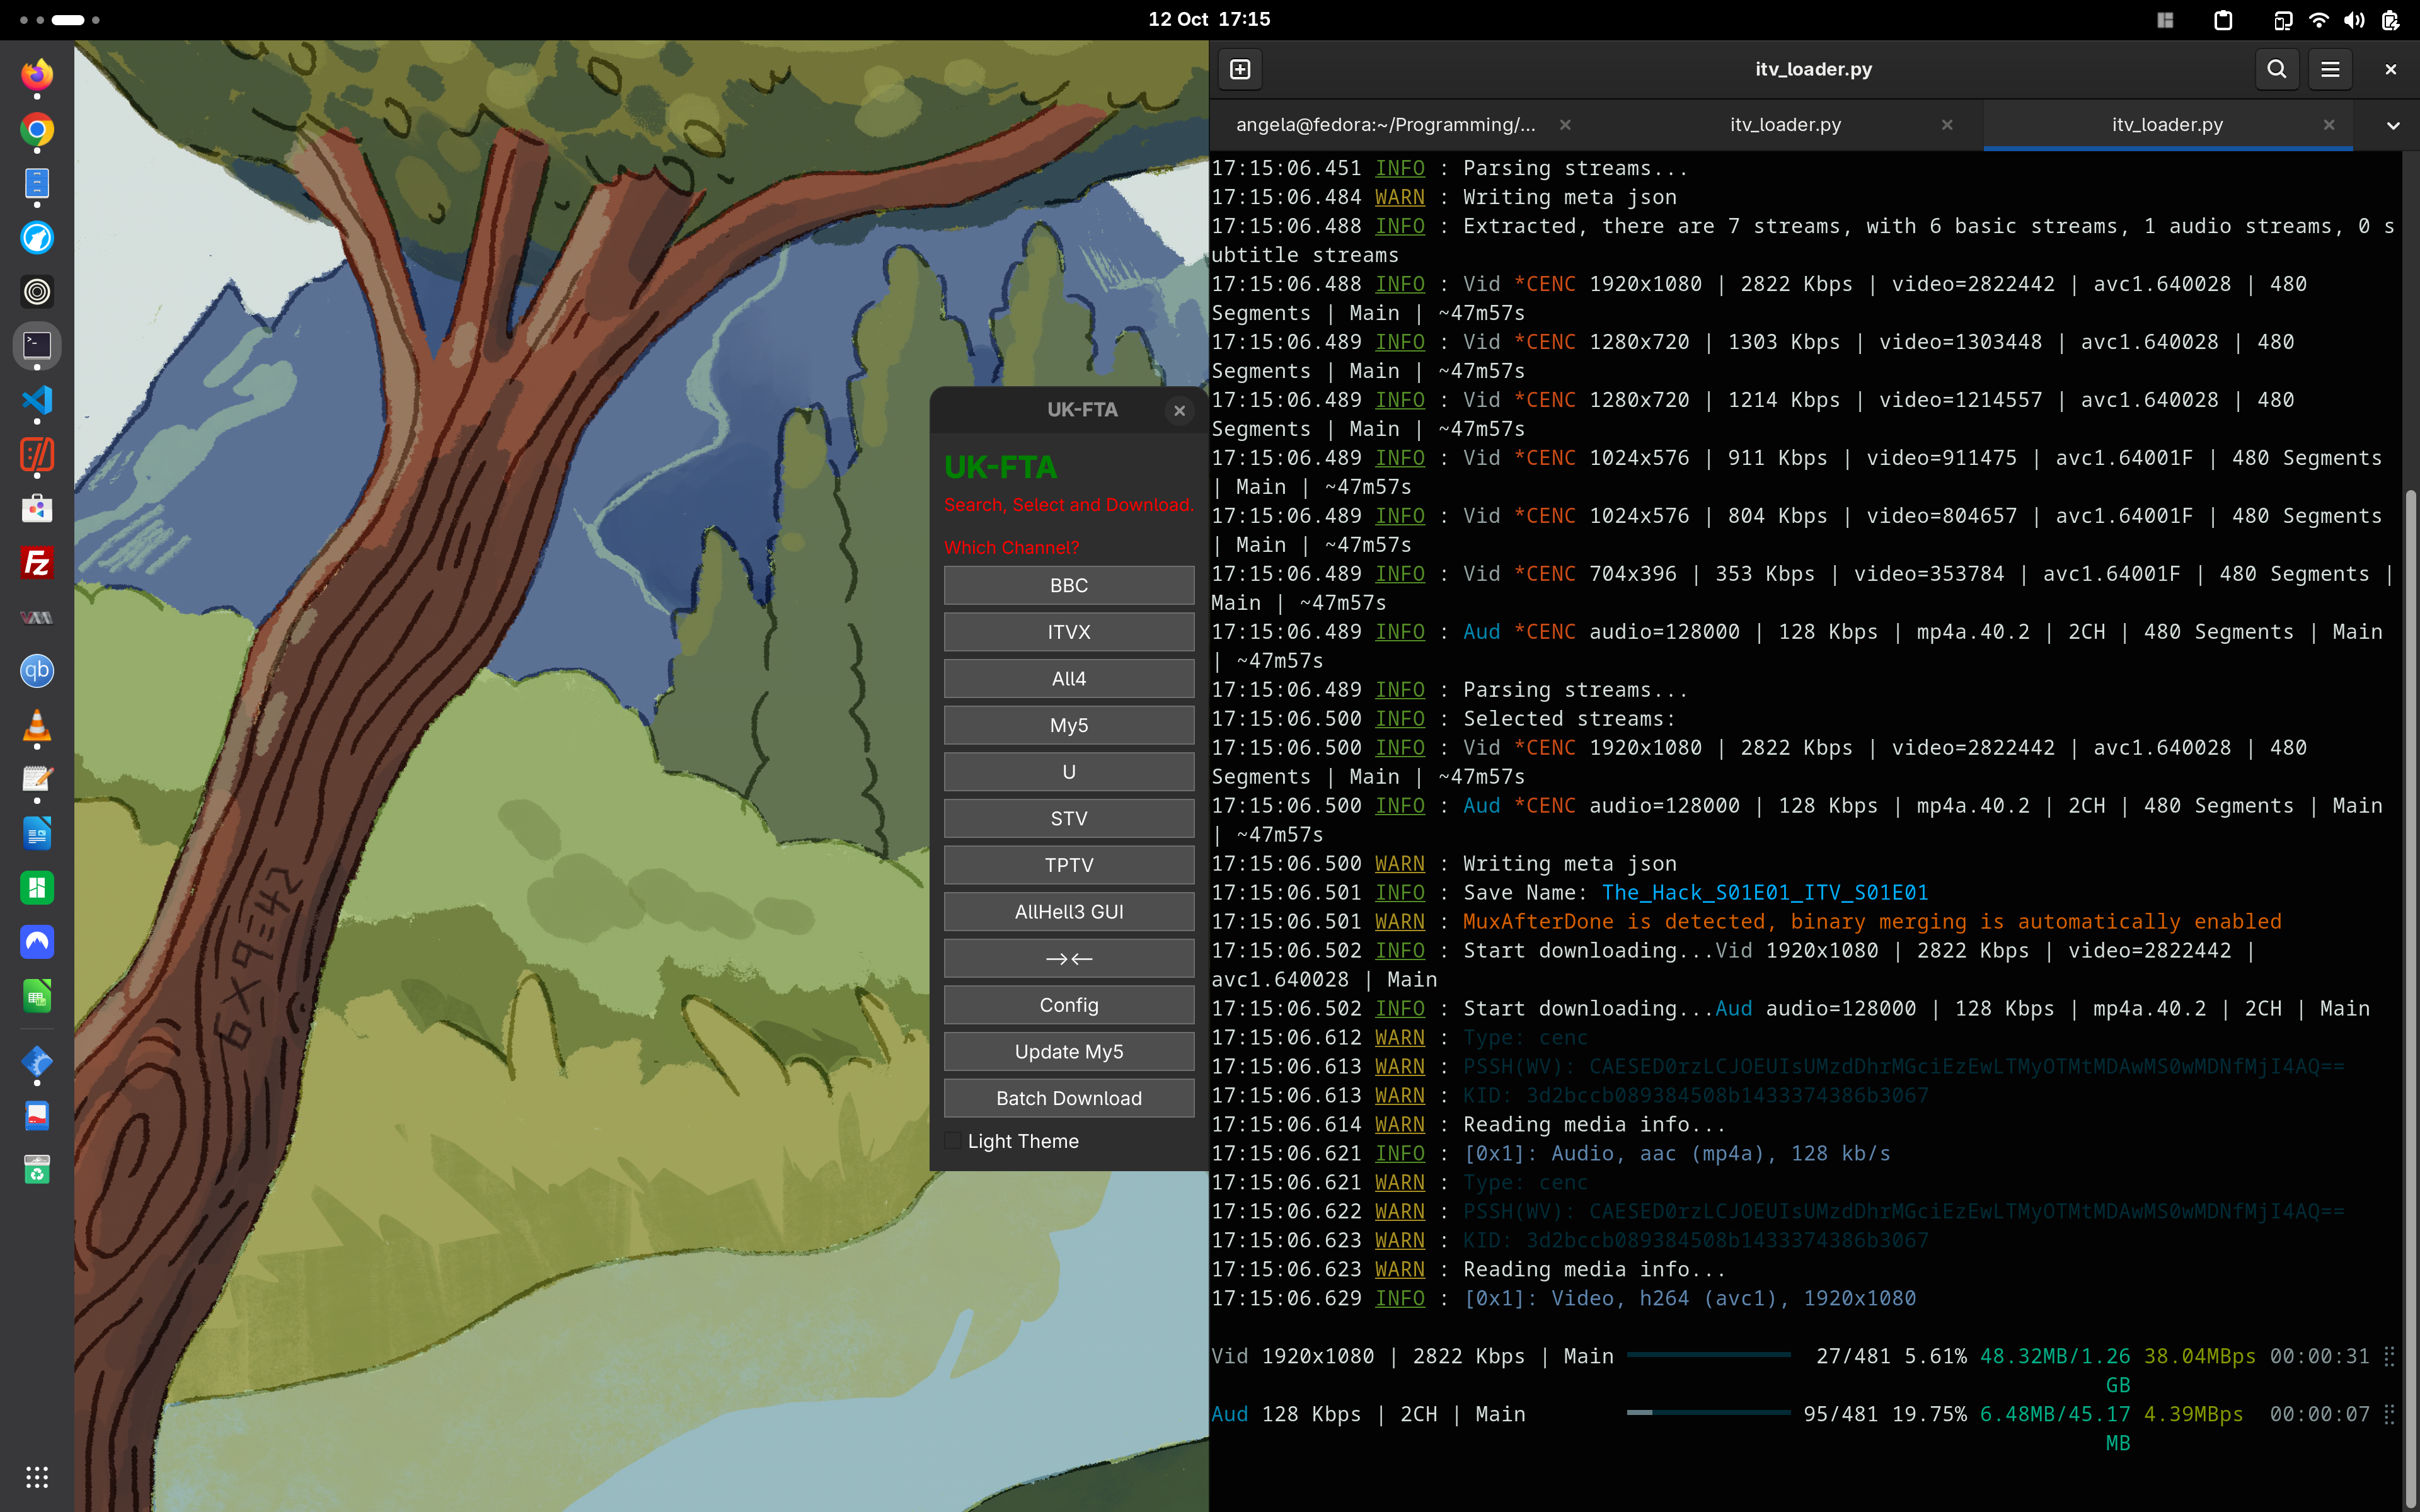Expand the terminal tab list dropdown
This screenshot has width=2420, height=1512.
click(x=2393, y=125)
